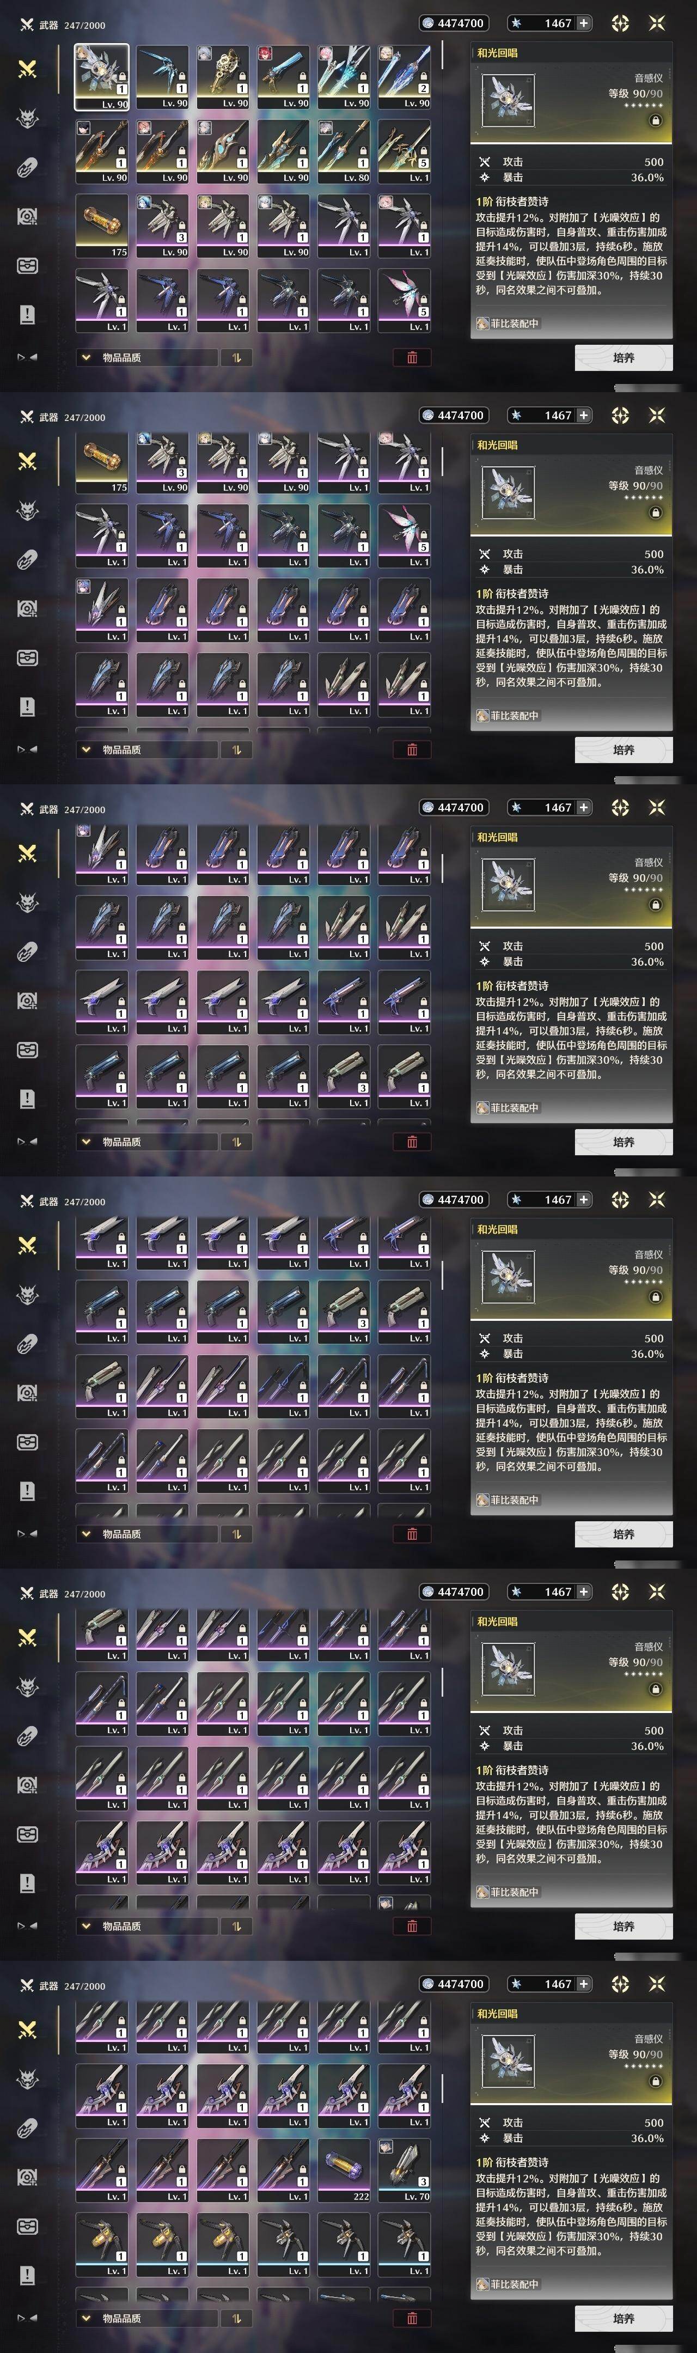Open the echo monster-face category in topmost sidebar
The height and width of the screenshot is (2353, 697).
[x=27, y=118]
